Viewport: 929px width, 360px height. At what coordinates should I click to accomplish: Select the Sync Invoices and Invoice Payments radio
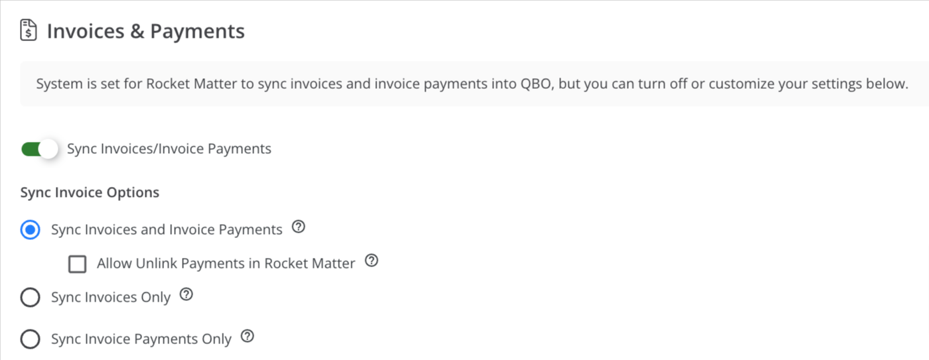[x=31, y=230]
